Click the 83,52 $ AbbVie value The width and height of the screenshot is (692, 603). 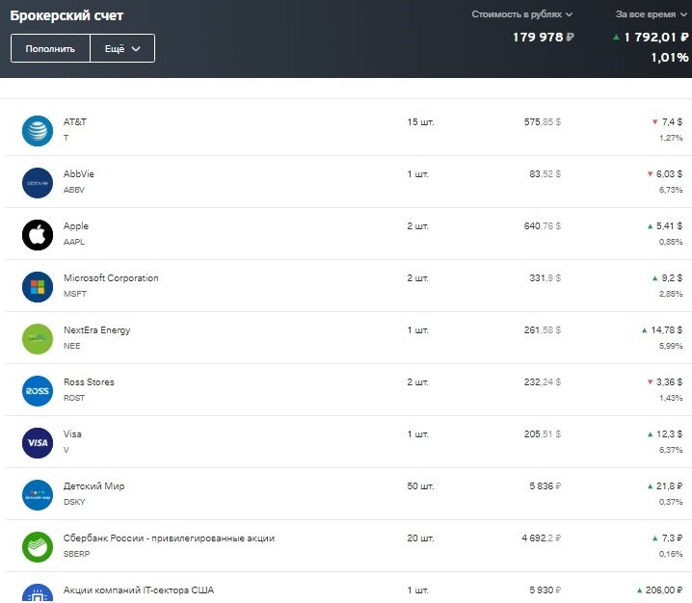(x=546, y=174)
